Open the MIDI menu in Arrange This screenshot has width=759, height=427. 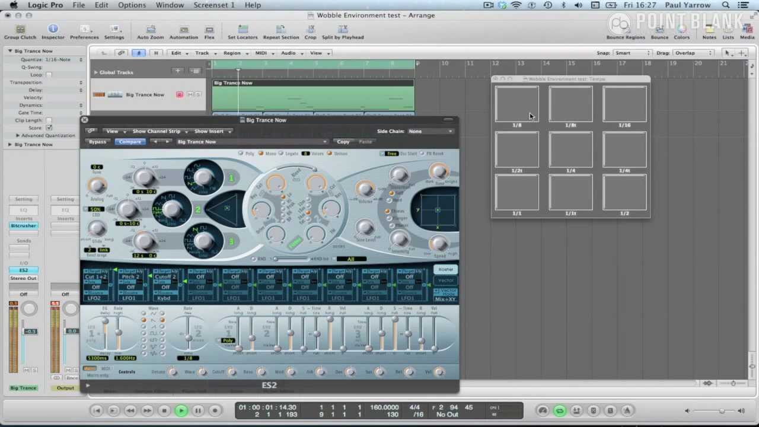[x=263, y=53]
